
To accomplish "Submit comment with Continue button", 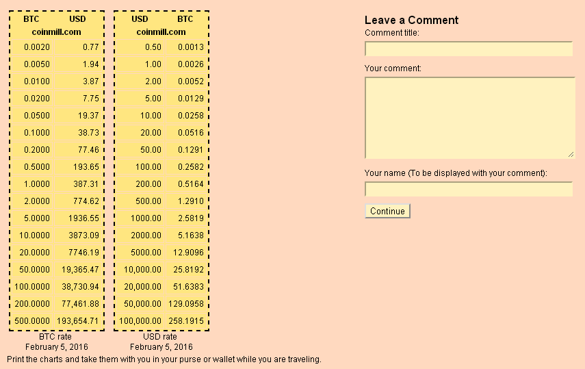I will click(387, 211).
